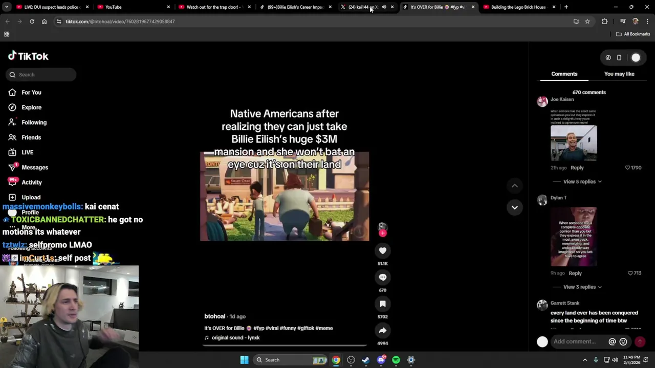
Task: Open the Explore page in sidebar
Action: (x=31, y=107)
